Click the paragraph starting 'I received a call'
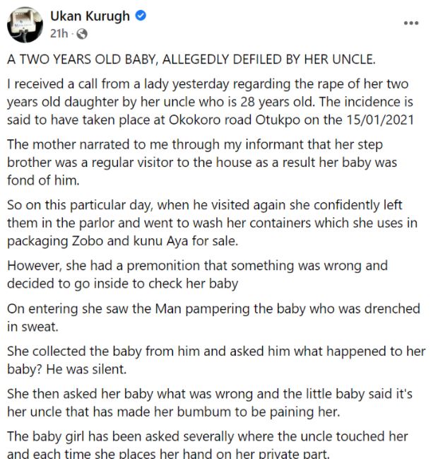The width and height of the screenshot is (438, 459). (212, 102)
